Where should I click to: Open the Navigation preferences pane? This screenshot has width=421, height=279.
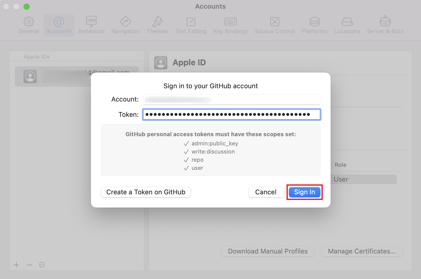click(x=125, y=25)
